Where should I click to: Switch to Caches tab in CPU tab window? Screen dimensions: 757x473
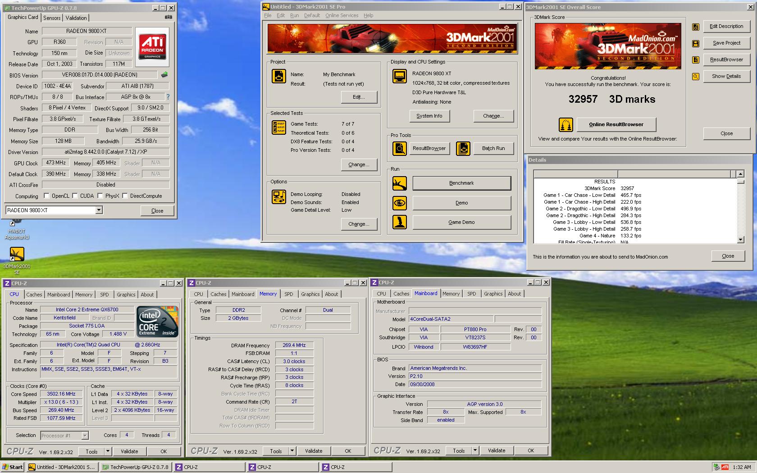(34, 295)
